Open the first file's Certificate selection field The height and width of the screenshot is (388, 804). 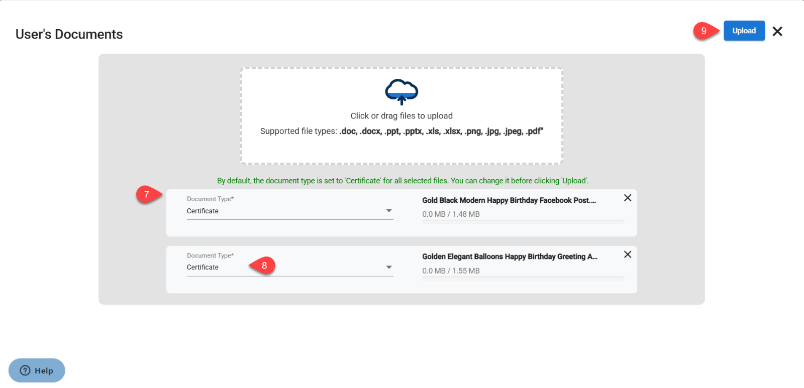(281, 211)
